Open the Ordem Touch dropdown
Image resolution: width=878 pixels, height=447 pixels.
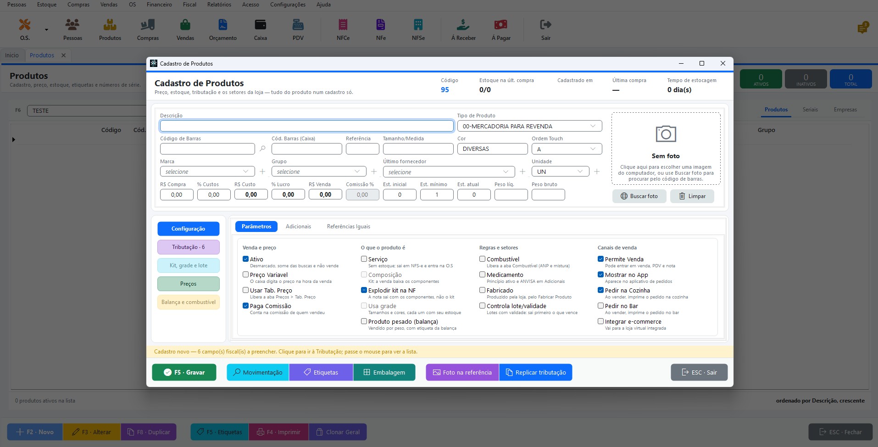[x=567, y=149]
